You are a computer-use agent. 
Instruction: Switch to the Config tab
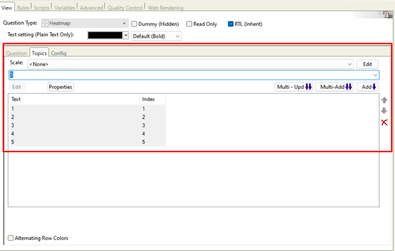59,53
